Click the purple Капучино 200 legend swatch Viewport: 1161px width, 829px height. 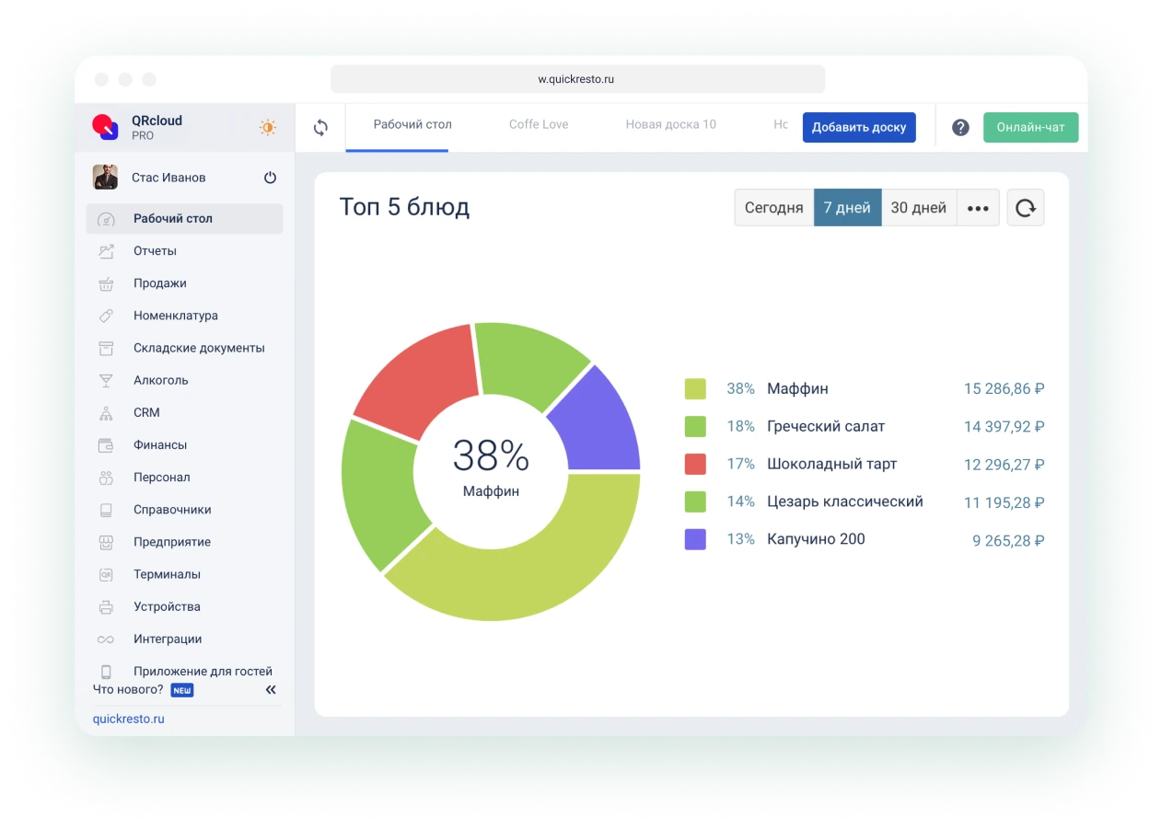[x=695, y=539]
